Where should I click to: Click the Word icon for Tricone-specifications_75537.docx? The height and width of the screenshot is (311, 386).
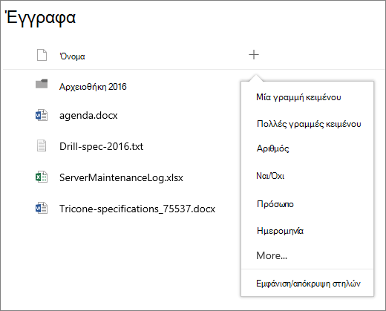(x=42, y=208)
